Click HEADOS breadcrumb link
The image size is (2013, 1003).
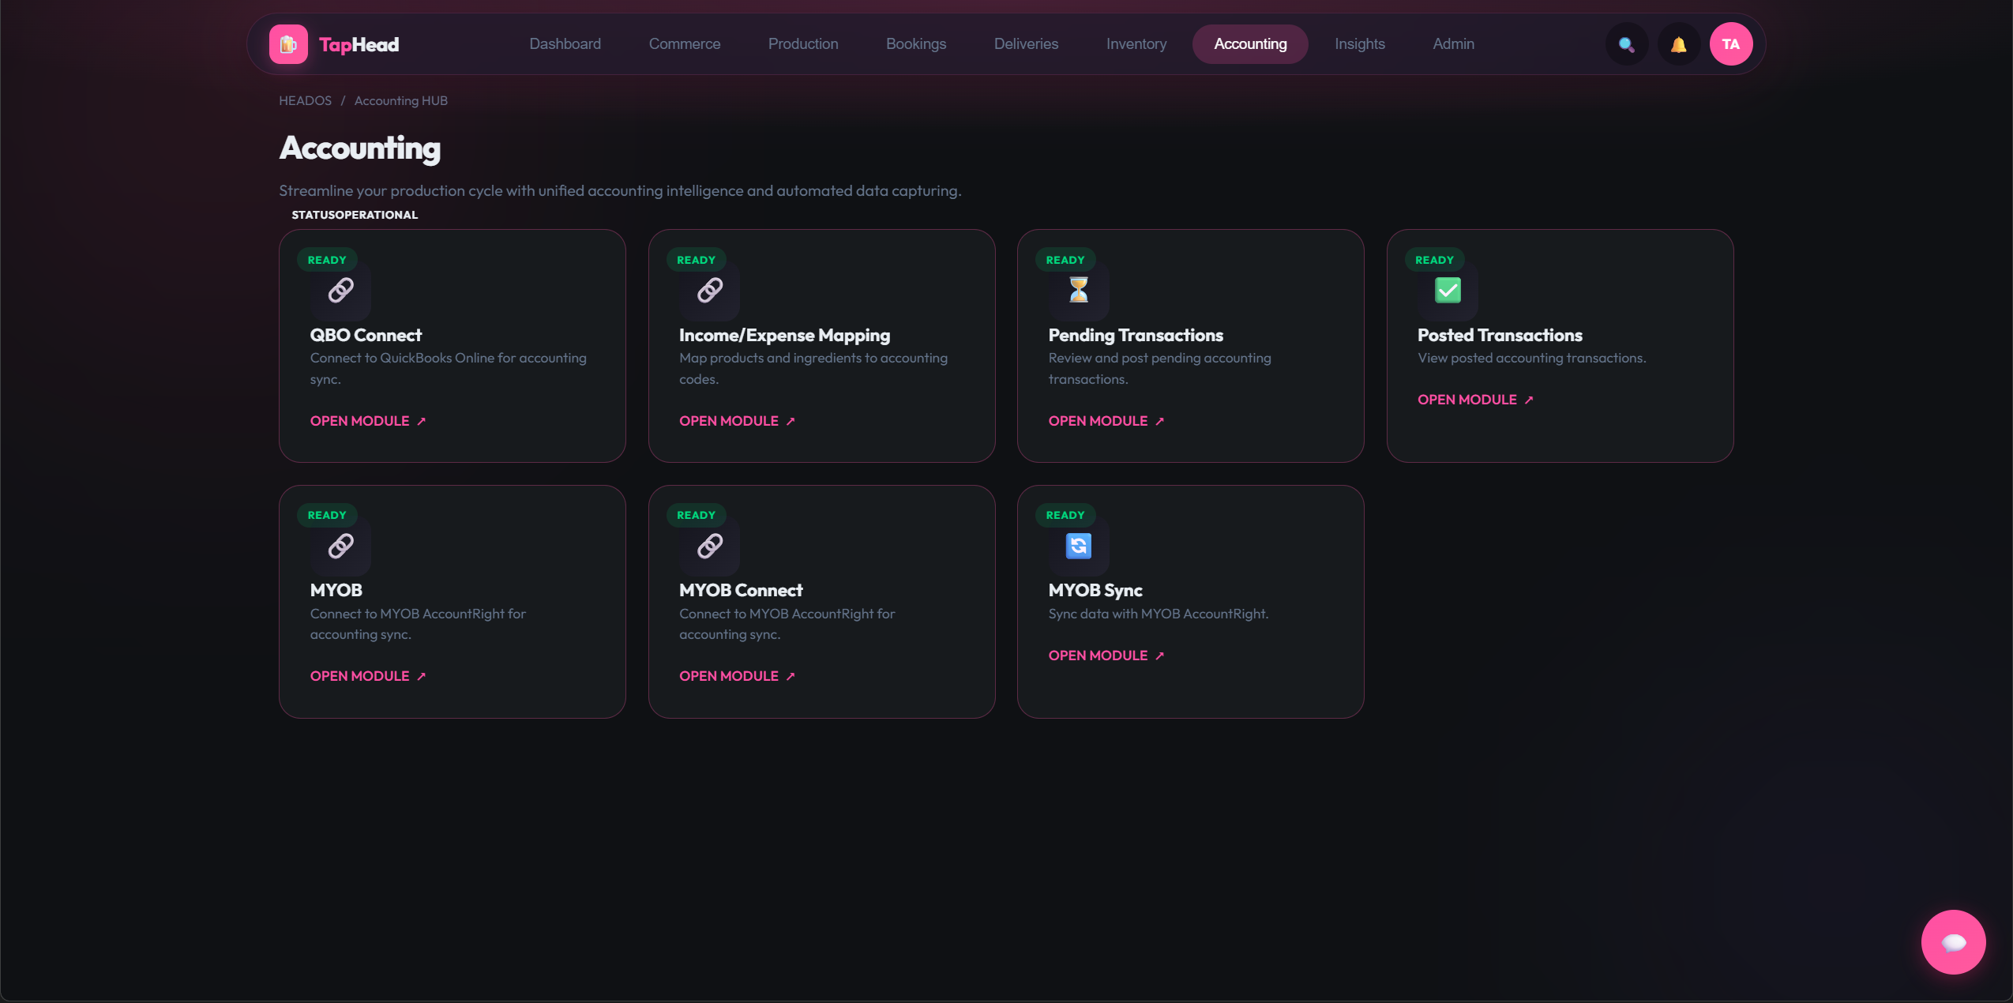point(305,101)
